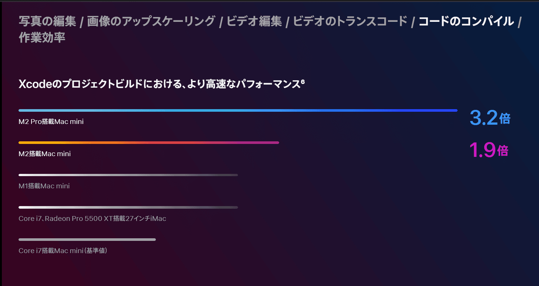Click the magenta 1.9倍 value

pyautogui.click(x=489, y=150)
